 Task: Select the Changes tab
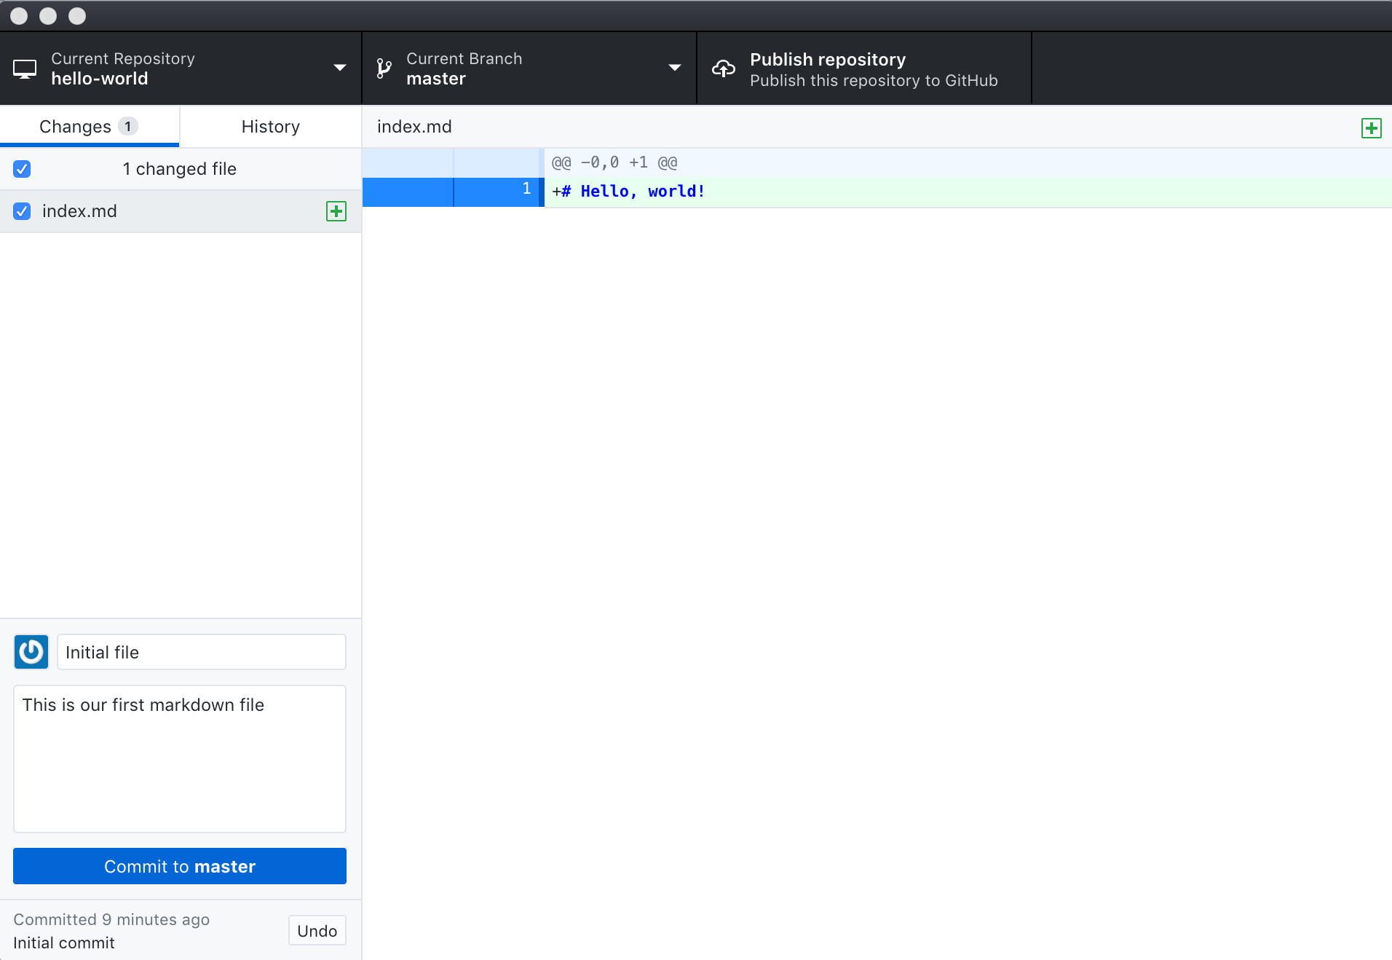tap(76, 126)
